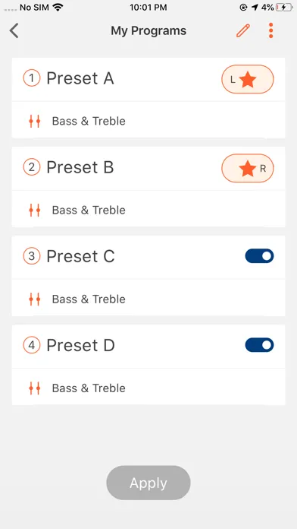297x529 pixels.
Task: Tap the equalizer sliders icon under Preset A
Action: click(x=34, y=121)
